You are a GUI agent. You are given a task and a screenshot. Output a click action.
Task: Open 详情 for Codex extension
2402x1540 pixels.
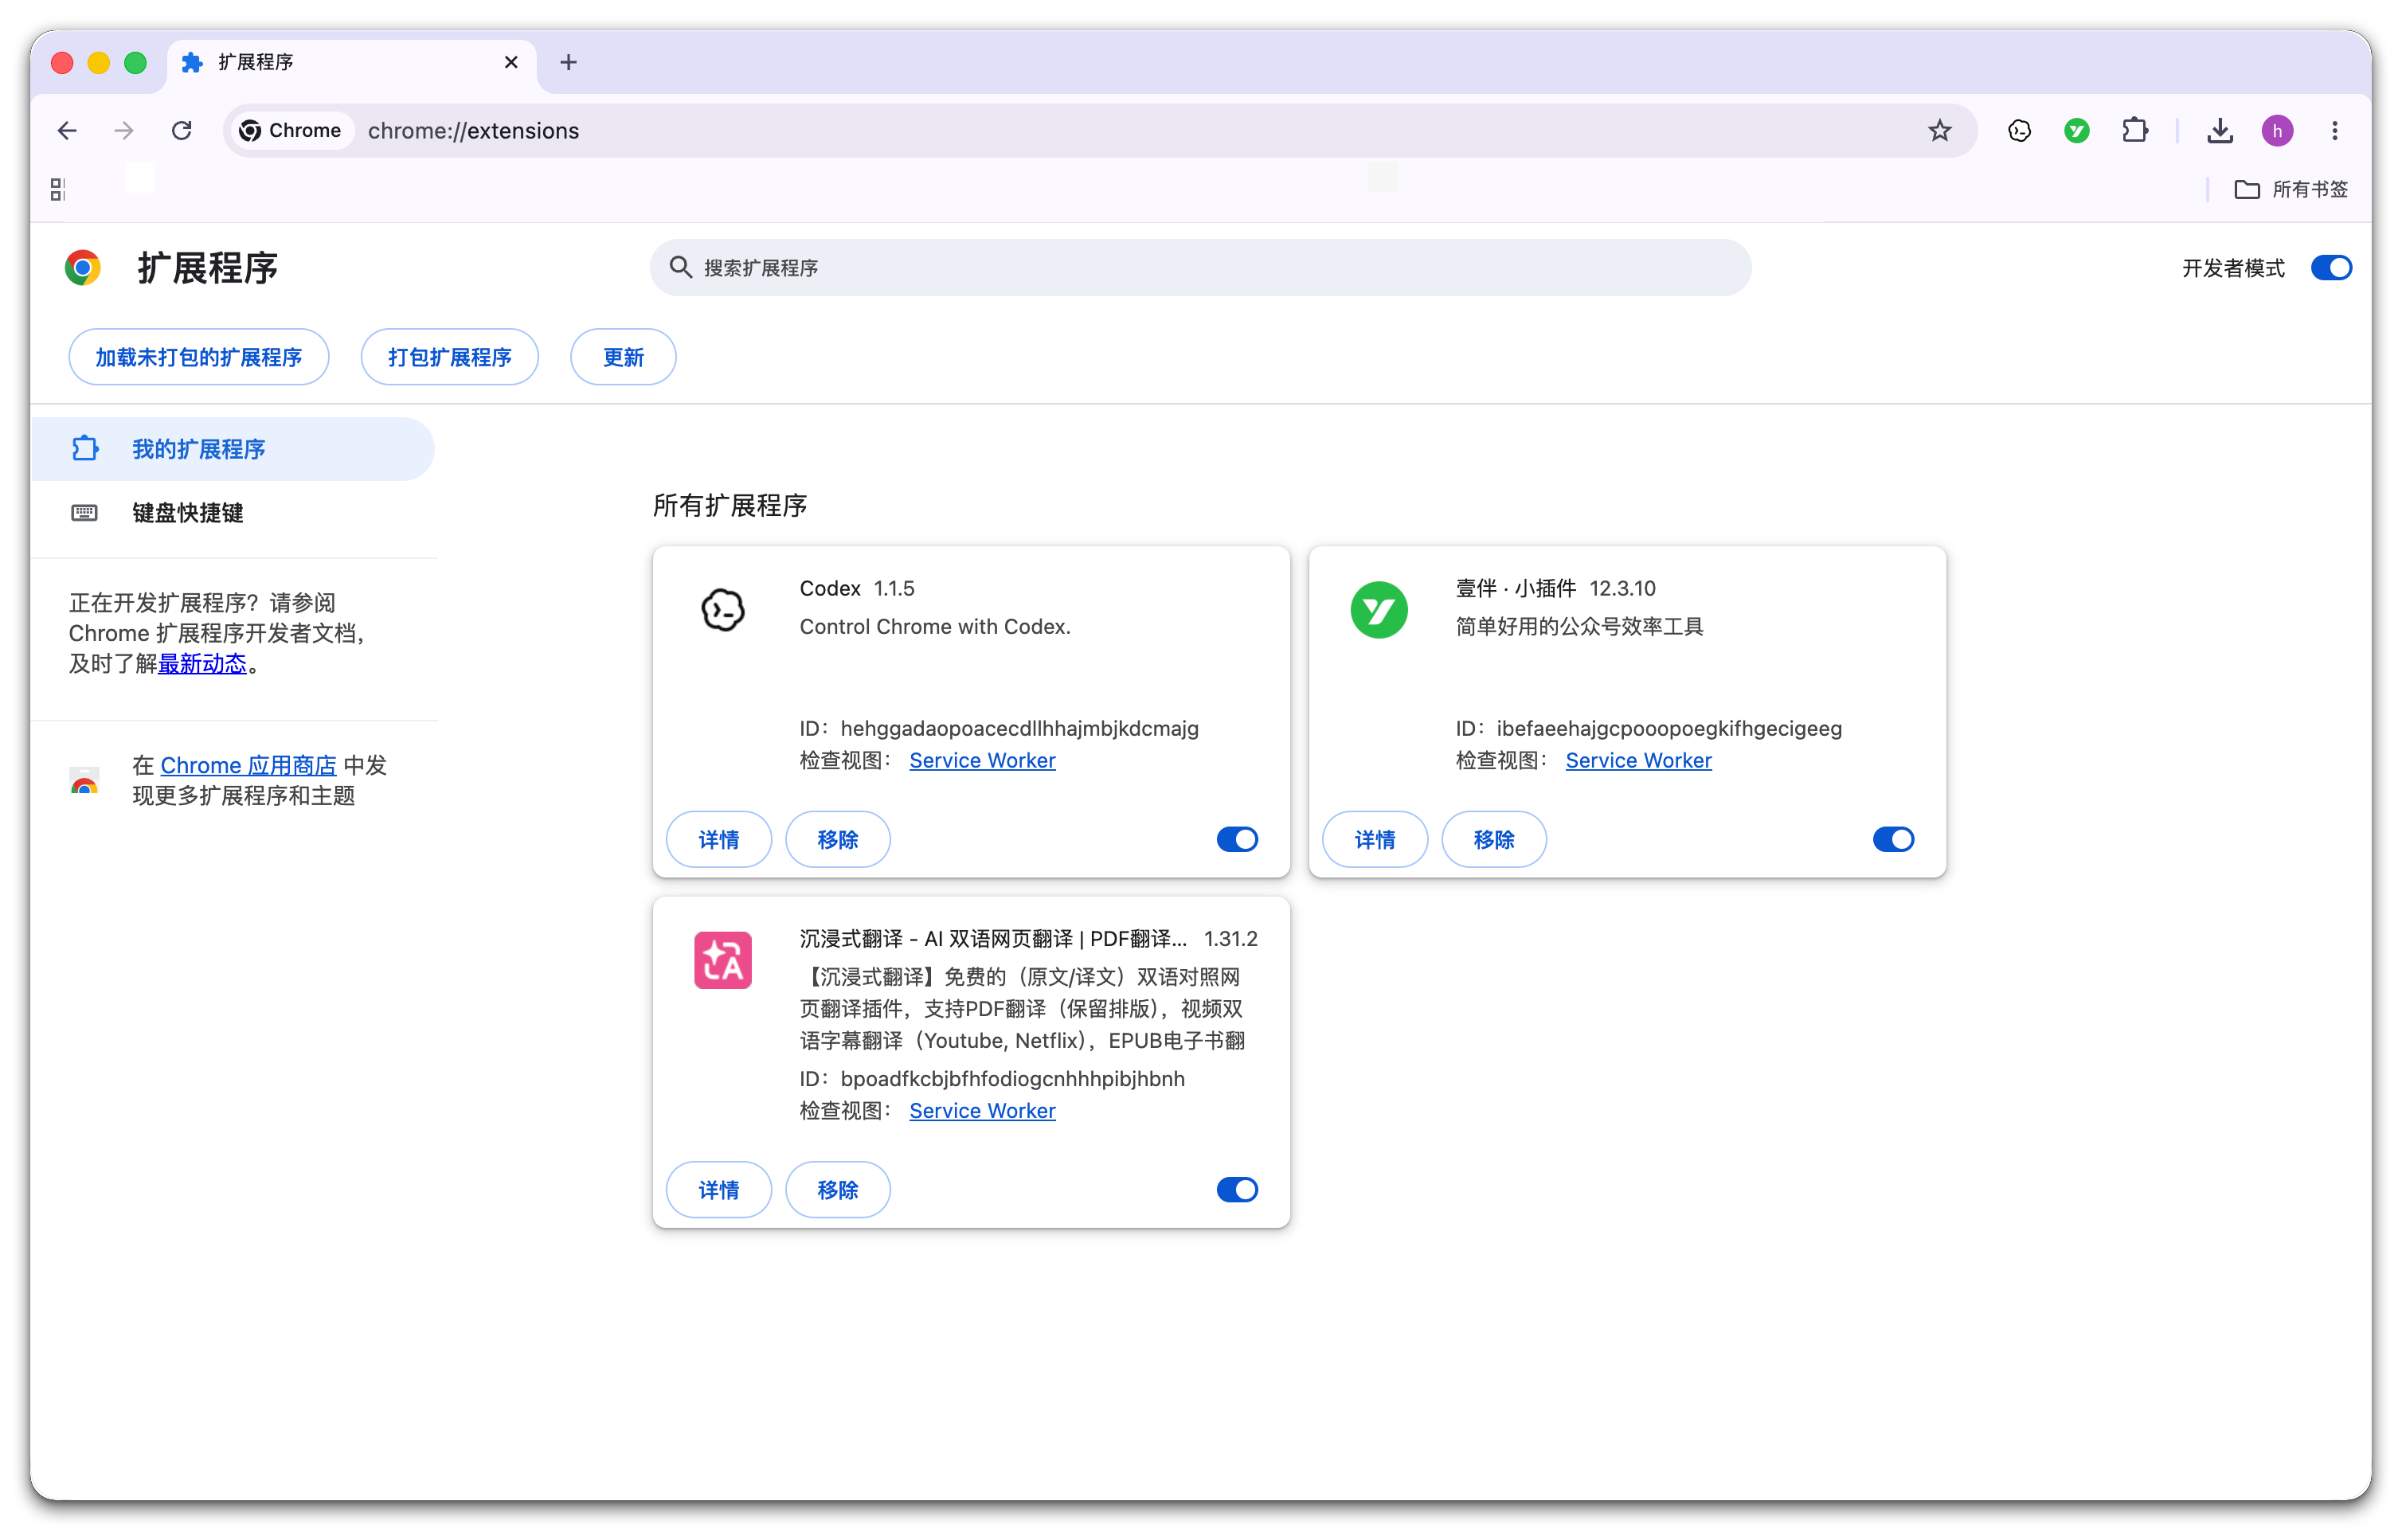718,839
